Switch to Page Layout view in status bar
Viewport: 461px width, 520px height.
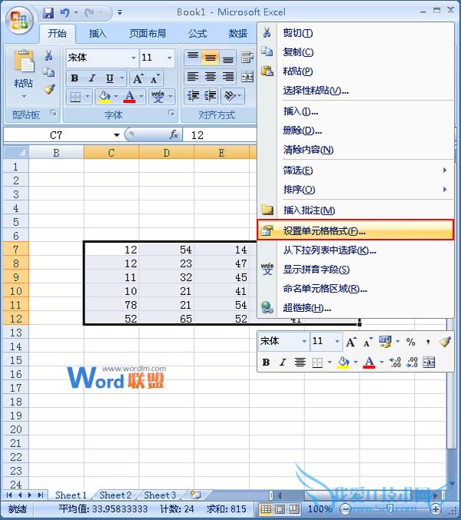coord(280,509)
